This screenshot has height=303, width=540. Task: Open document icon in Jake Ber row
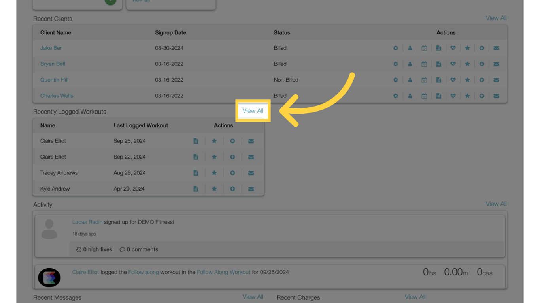click(x=439, y=48)
